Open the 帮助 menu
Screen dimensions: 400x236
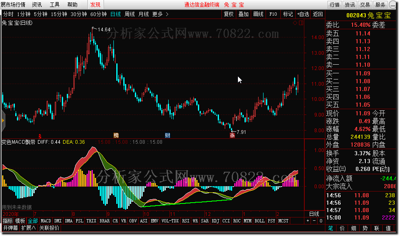(72, 5)
